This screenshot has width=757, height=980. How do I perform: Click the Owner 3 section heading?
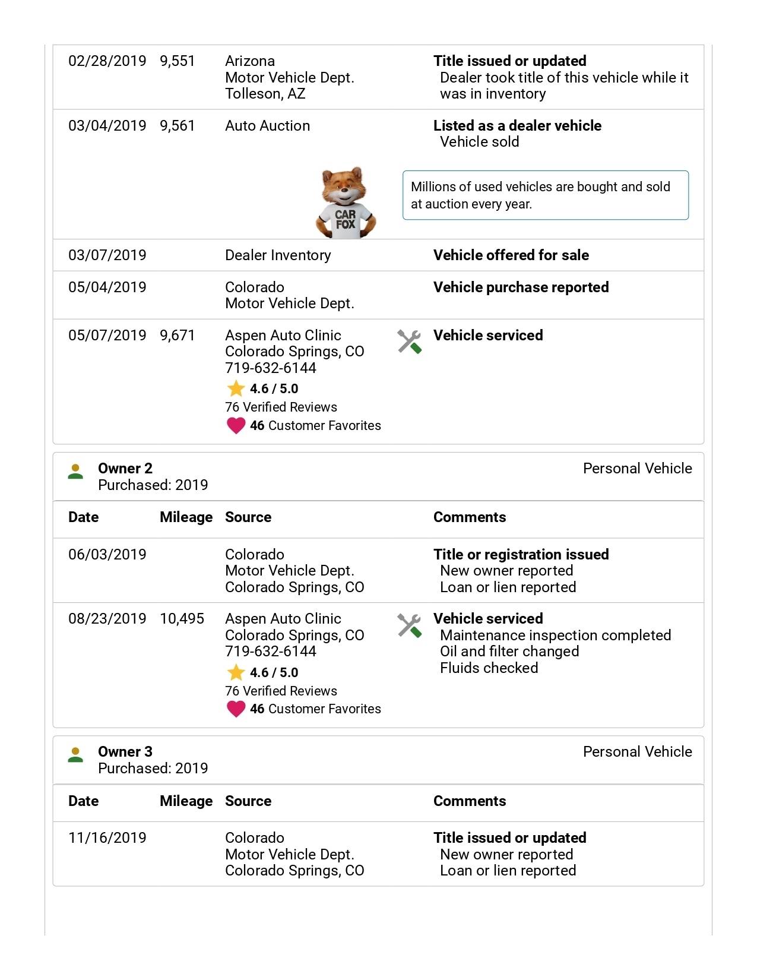click(x=125, y=752)
